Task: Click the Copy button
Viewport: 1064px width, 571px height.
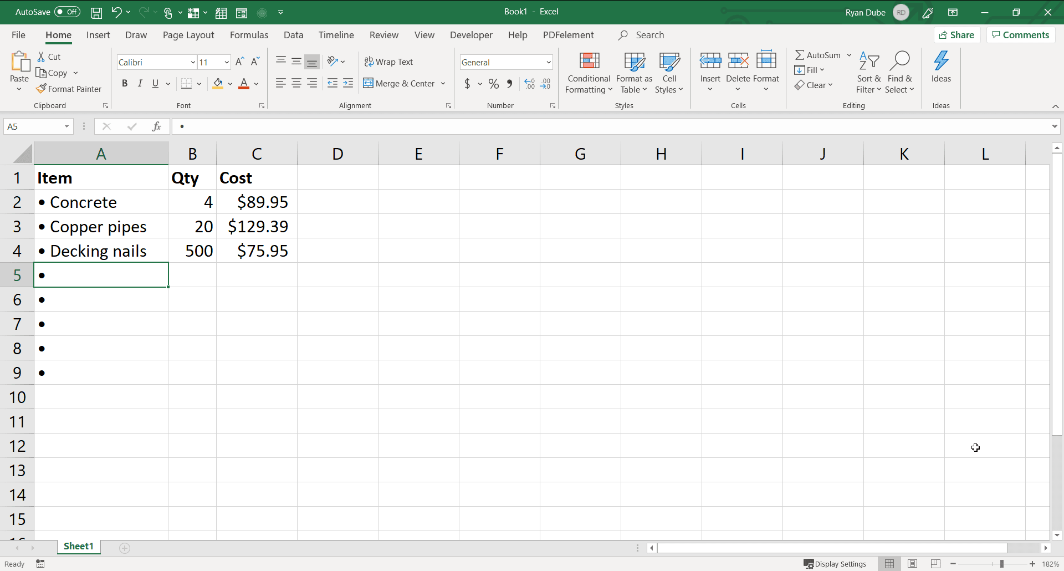Action: [52, 73]
